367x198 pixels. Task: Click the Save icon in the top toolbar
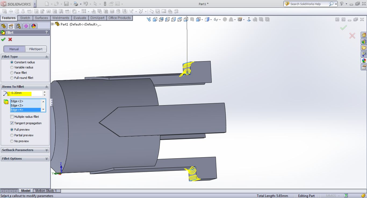pos(66,4)
